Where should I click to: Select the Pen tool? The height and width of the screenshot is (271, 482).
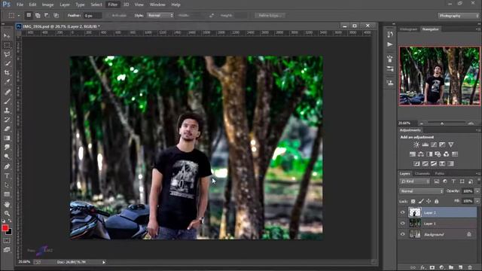tap(7, 166)
